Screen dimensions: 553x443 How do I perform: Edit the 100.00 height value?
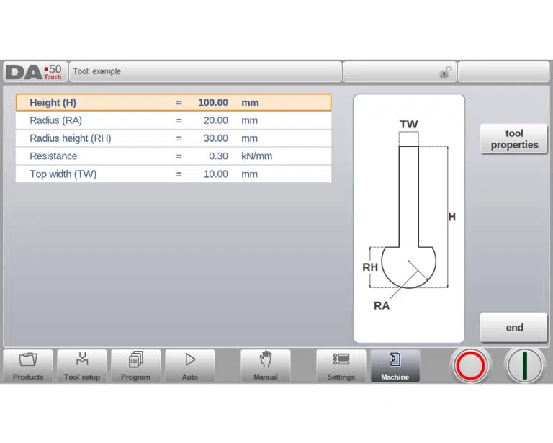[x=213, y=102]
